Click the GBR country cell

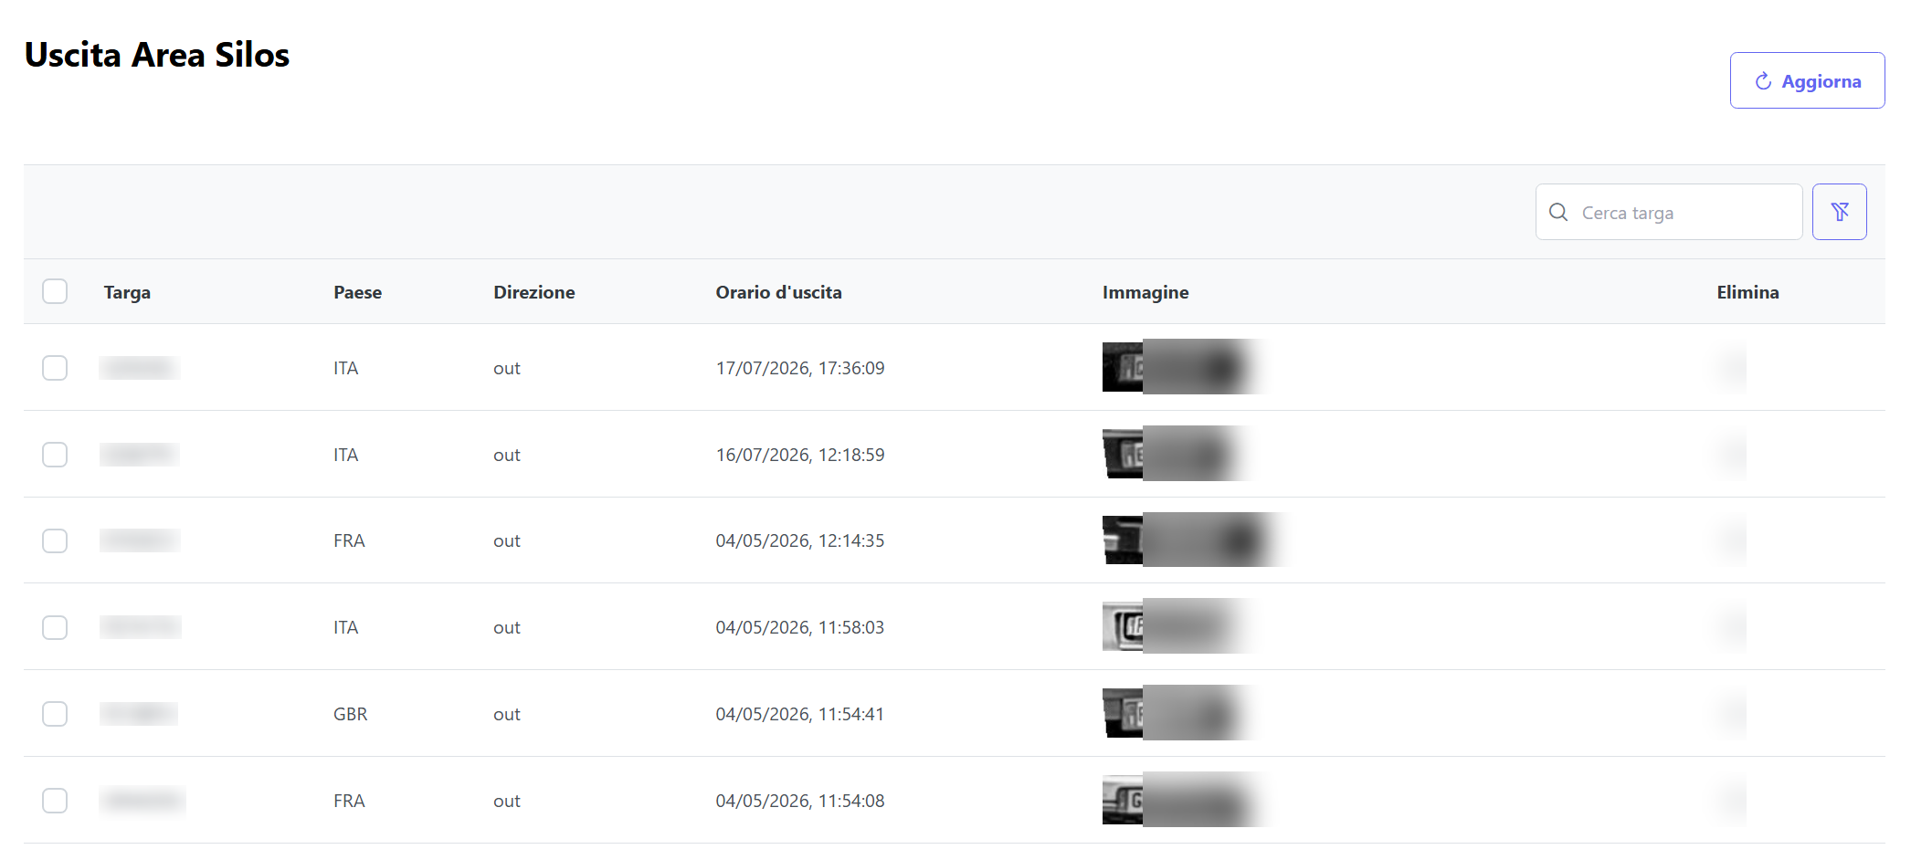(x=350, y=714)
